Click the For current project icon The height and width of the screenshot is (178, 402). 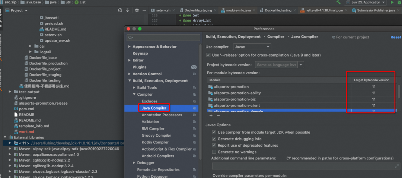point(333,37)
